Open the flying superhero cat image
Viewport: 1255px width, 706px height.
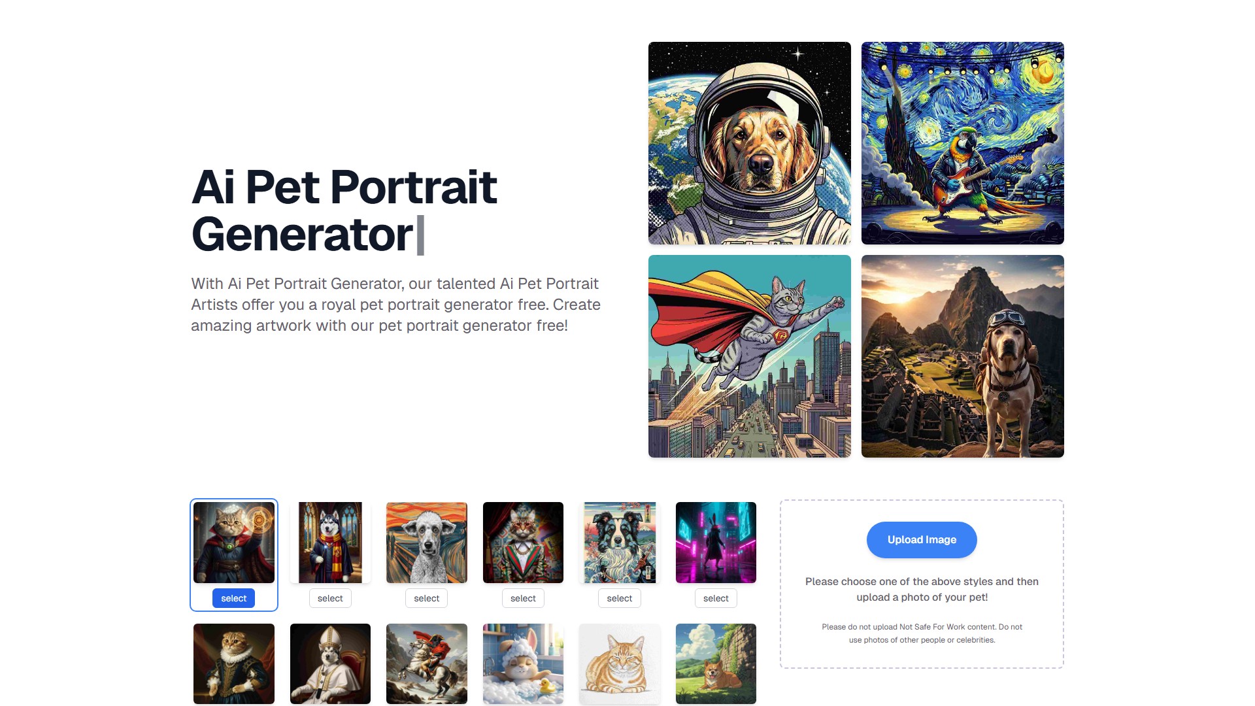click(750, 356)
